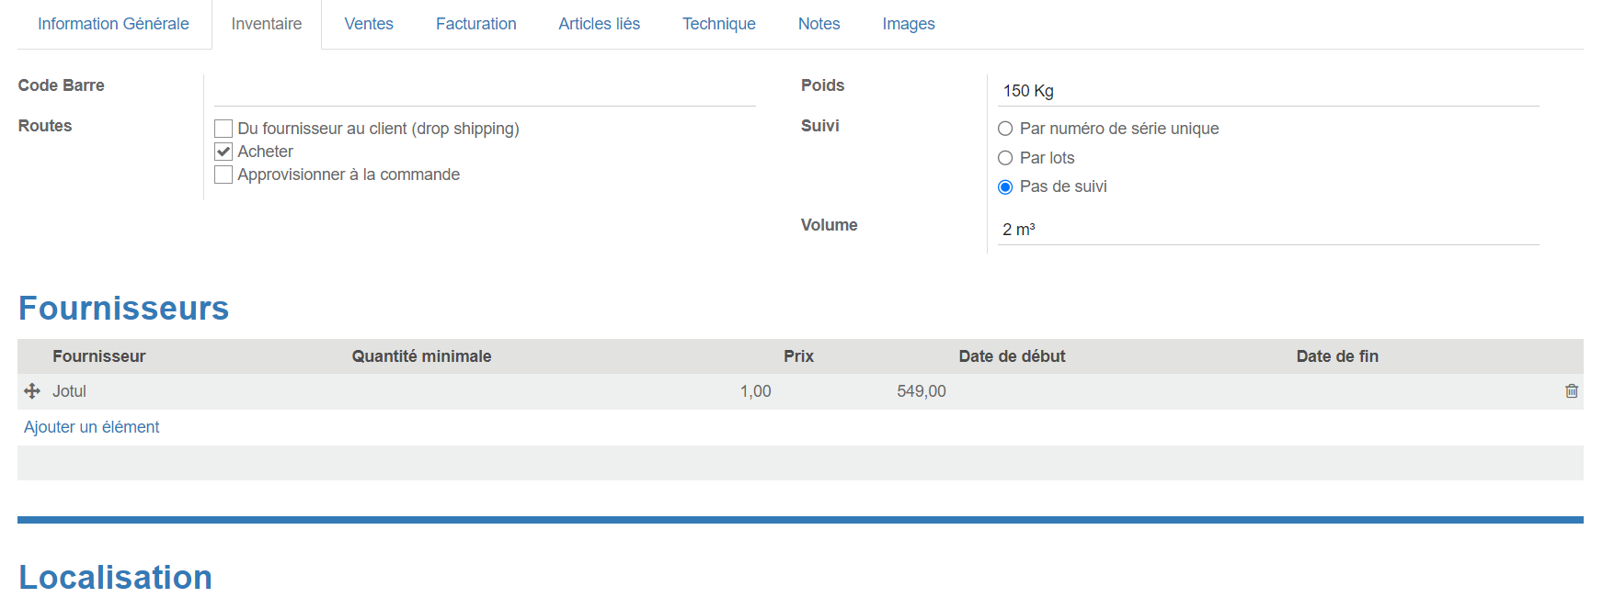This screenshot has height=609, width=1603.
Task: Open the Images tab
Action: coord(909,24)
